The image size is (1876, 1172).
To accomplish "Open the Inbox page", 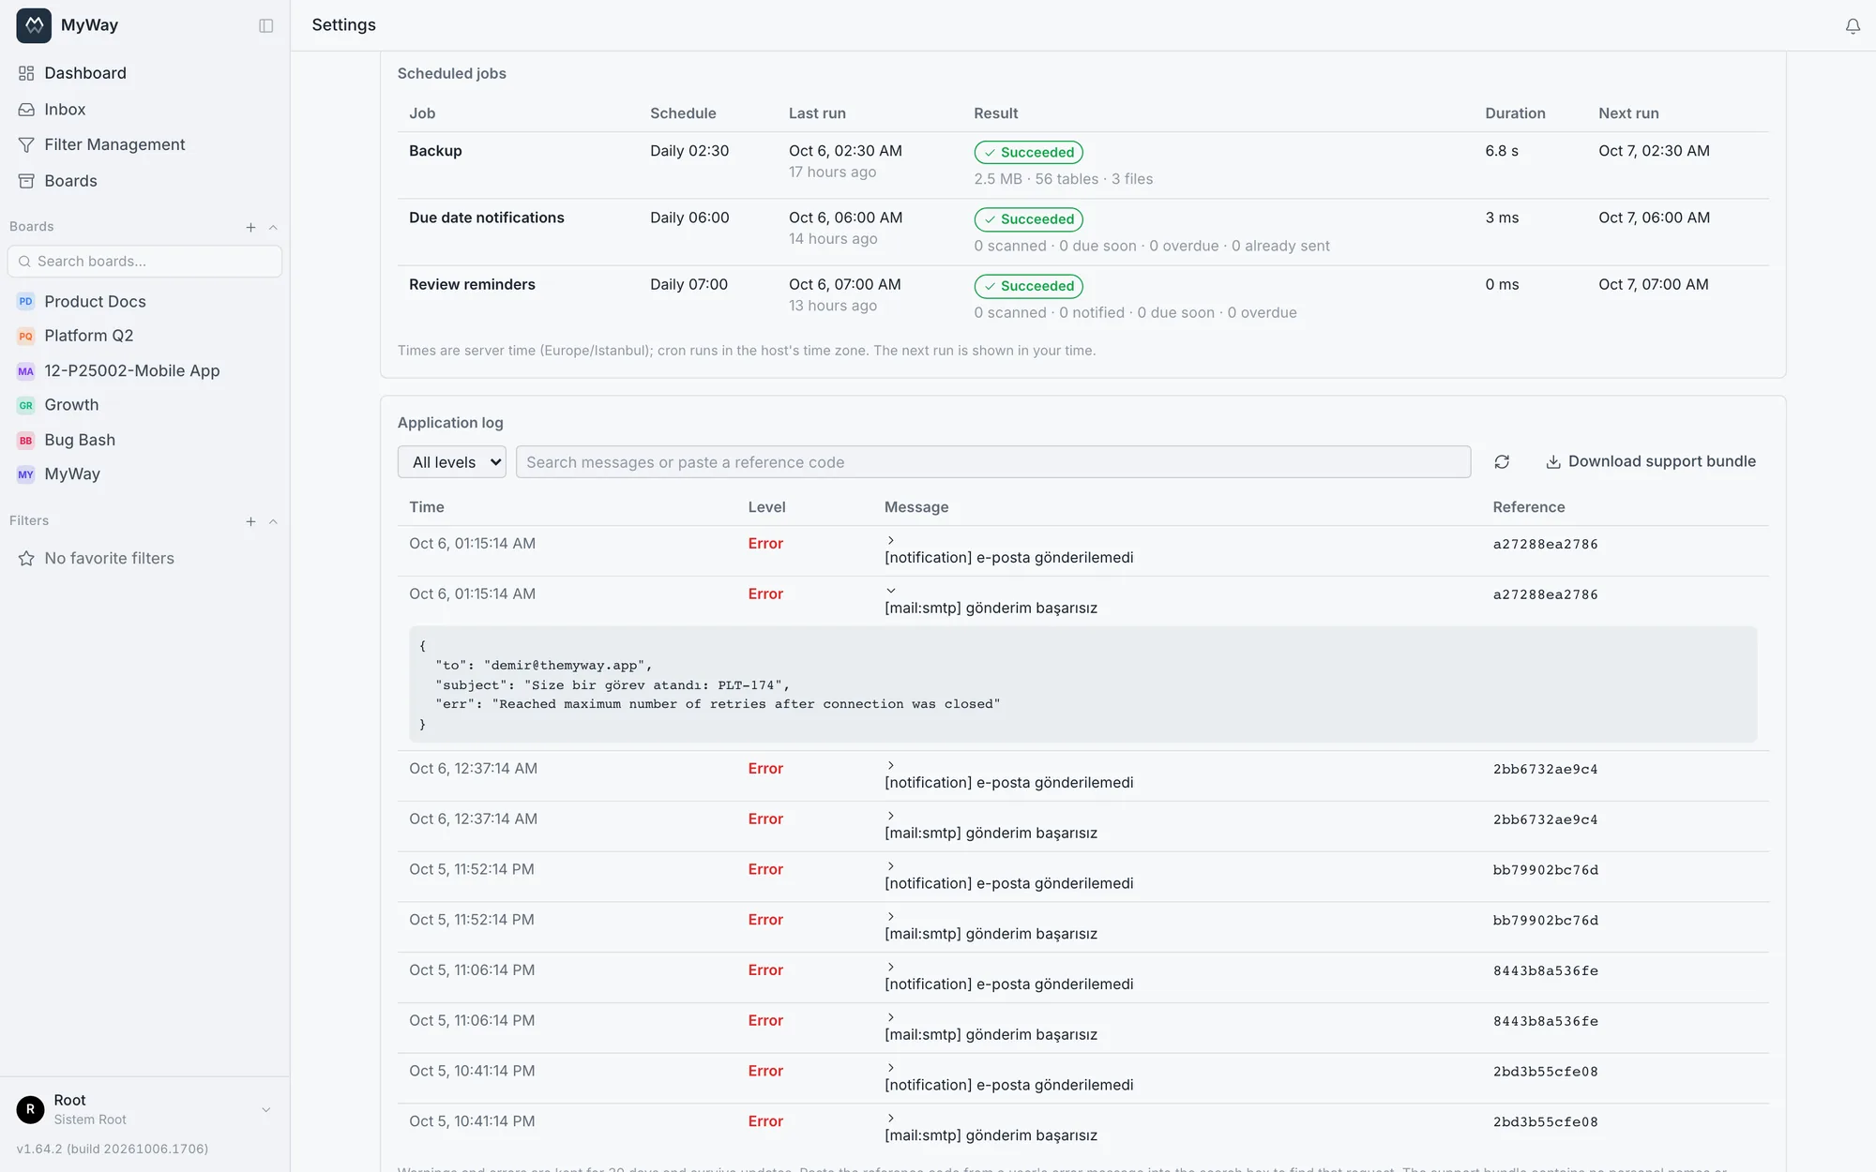I will click(x=65, y=110).
